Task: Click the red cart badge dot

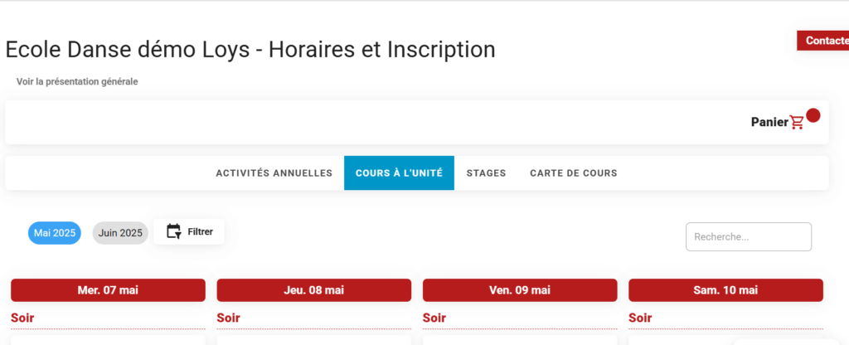Action: tap(813, 115)
